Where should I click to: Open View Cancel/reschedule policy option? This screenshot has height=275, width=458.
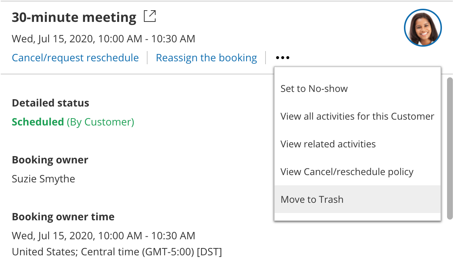coord(347,172)
